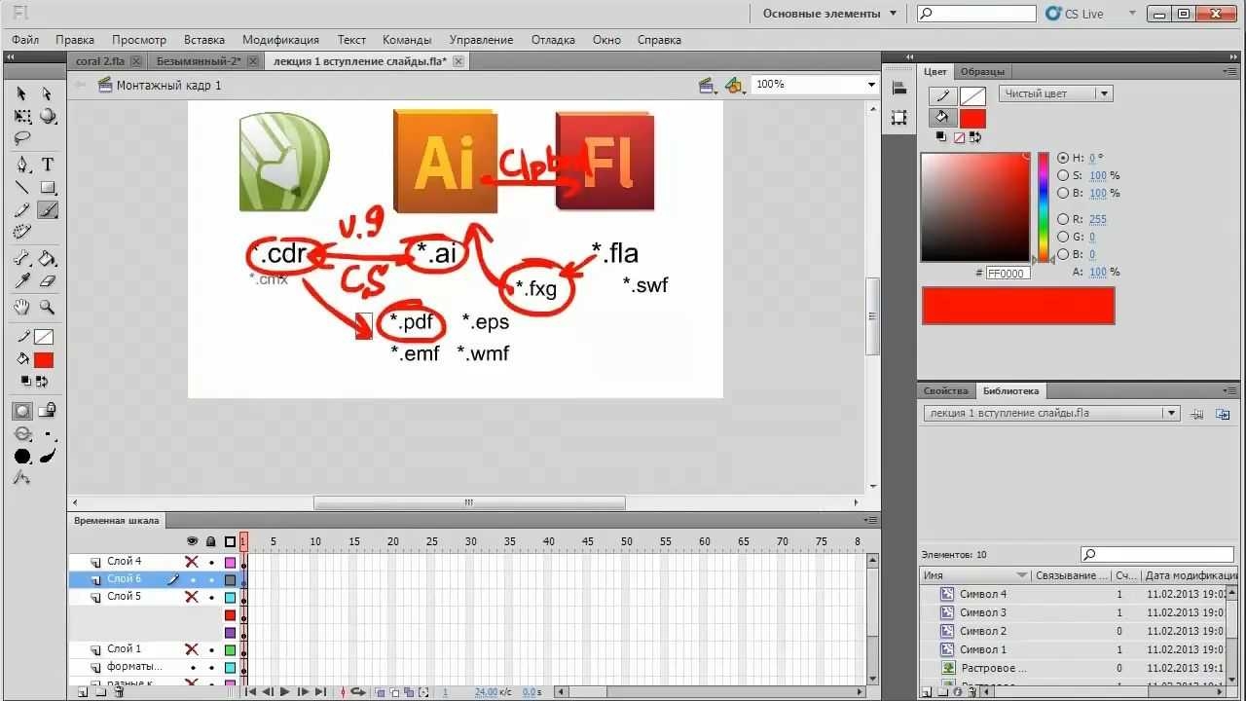Sort library by the Имя column

(x=974, y=575)
